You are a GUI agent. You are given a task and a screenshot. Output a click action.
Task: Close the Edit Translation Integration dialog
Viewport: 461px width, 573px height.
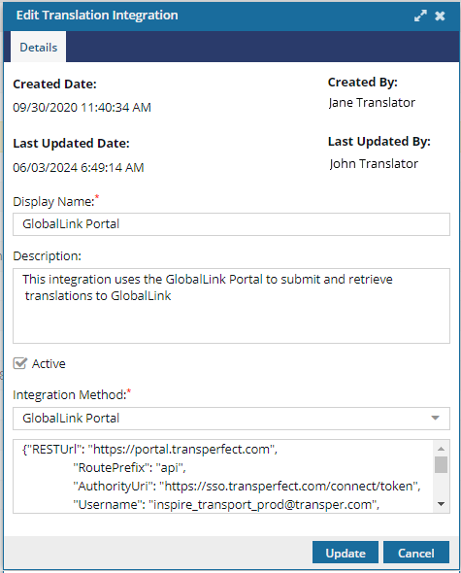(440, 16)
